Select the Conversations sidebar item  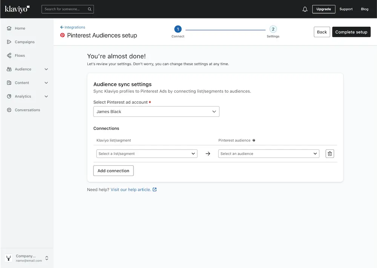(26, 110)
